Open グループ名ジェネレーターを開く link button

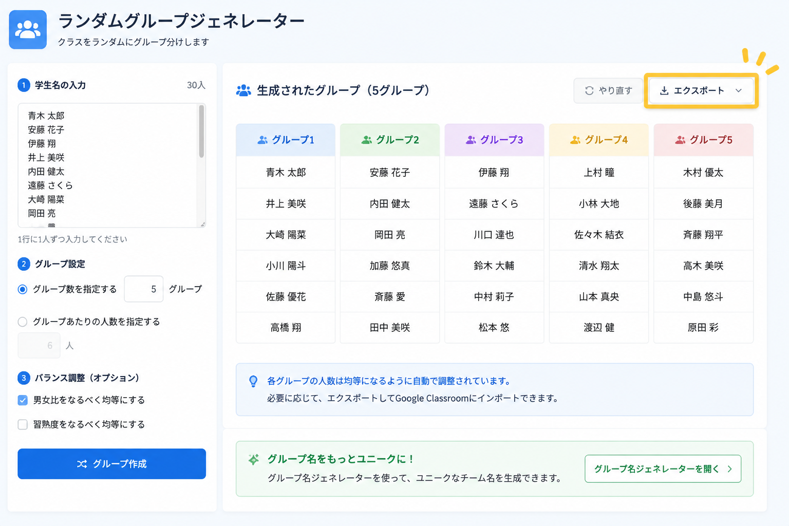tap(663, 468)
